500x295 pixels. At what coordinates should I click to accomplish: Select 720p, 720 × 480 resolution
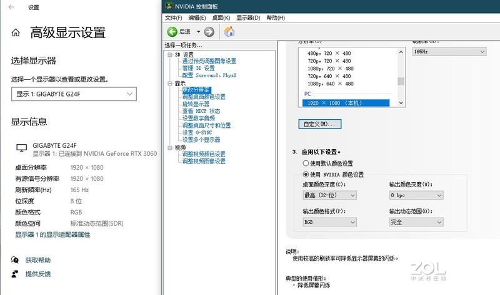click(x=329, y=60)
